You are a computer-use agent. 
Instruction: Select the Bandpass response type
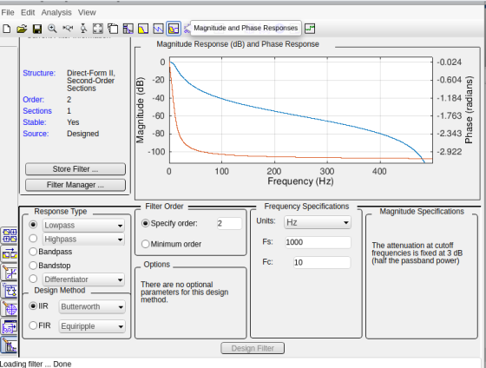(50, 252)
